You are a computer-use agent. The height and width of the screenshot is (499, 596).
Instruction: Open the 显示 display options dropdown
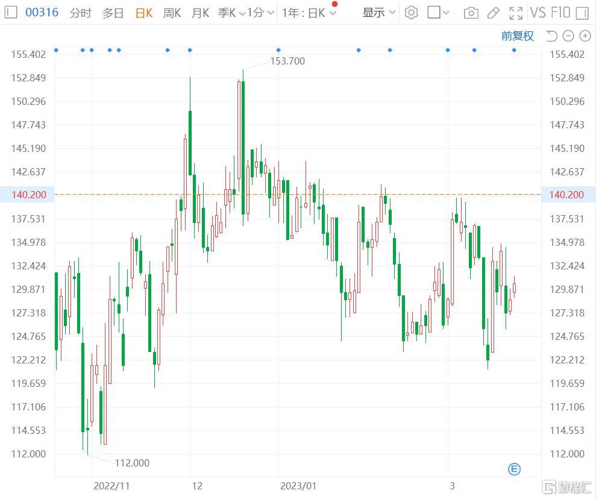tap(379, 13)
